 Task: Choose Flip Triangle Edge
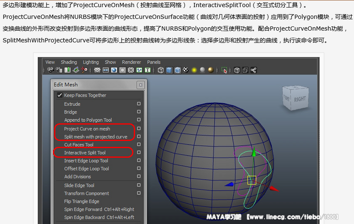point(82,201)
